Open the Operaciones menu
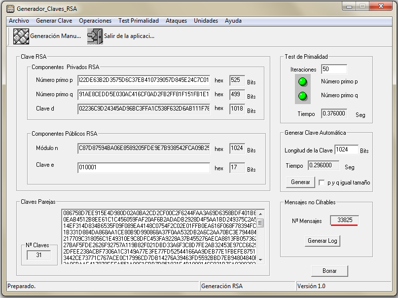The width and height of the screenshot is (398, 298). click(95, 21)
